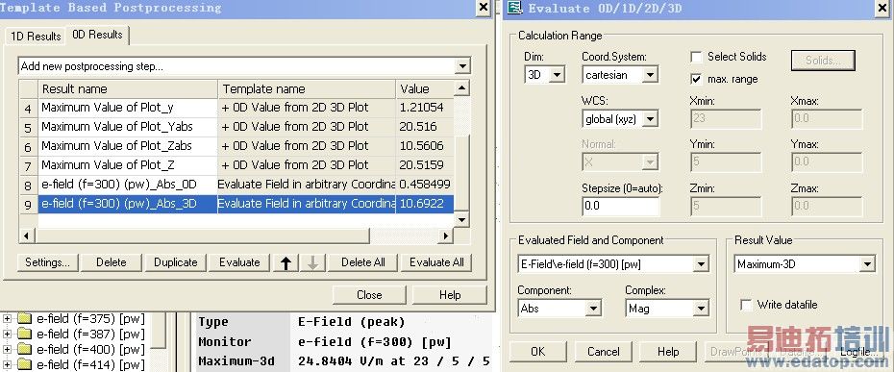Click the Delete button
This screenshot has width=894, height=372.
112,262
